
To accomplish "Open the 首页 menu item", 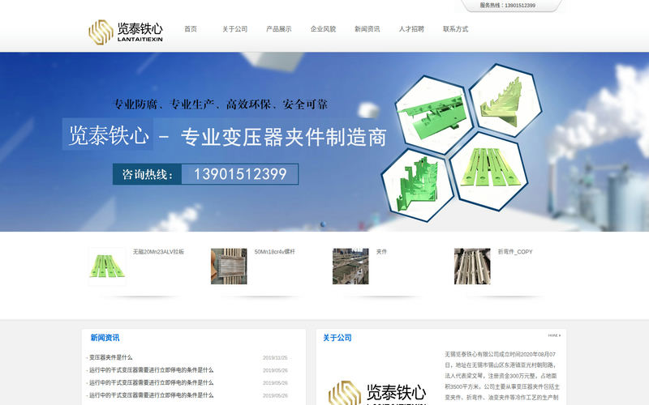I will [x=191, y=29].
